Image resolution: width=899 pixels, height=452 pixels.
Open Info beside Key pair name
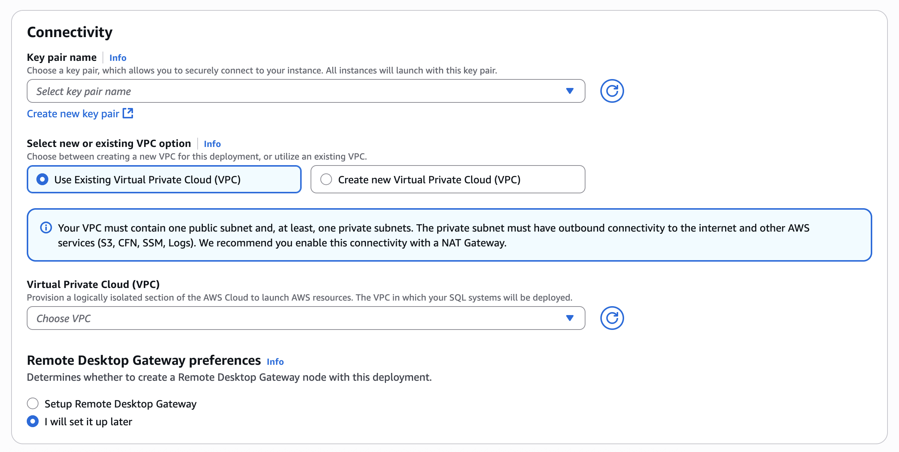tap(117, 58)
